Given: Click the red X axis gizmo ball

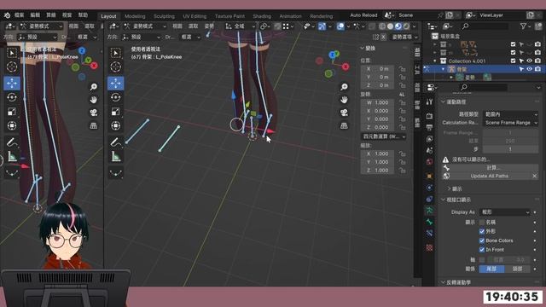Looking at the screenshot, I should tap(346, 67).
